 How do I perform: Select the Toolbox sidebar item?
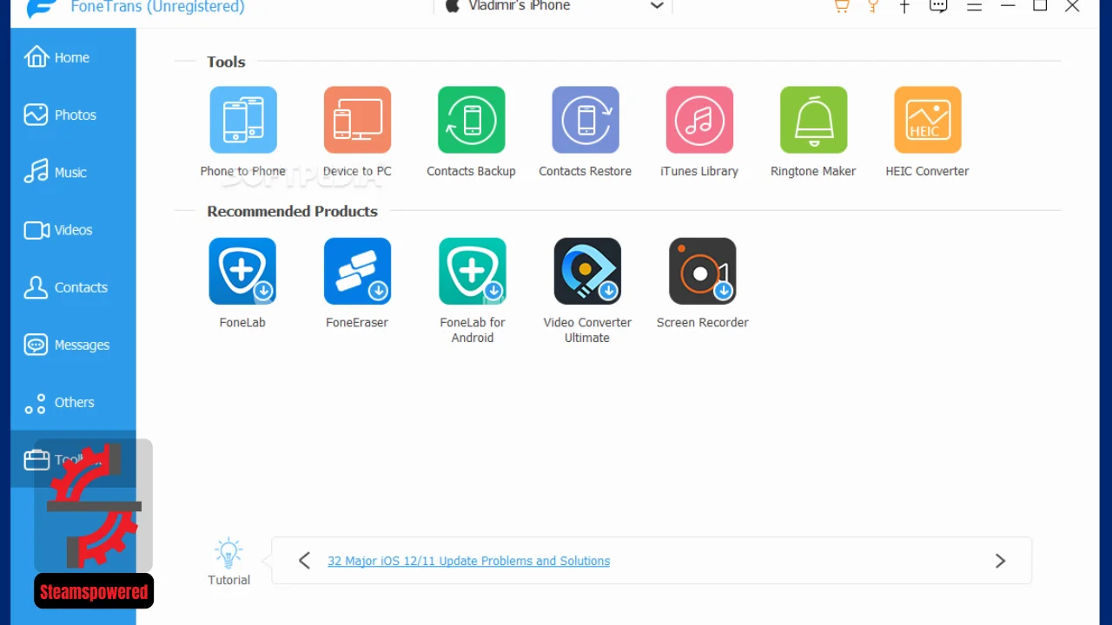tap(73, 459)
